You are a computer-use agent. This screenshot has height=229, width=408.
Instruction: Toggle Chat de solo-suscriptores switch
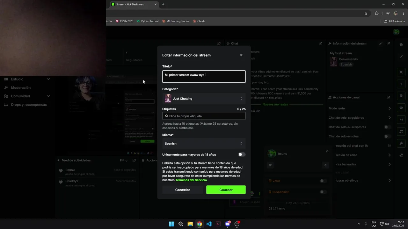tap(387, 127)
